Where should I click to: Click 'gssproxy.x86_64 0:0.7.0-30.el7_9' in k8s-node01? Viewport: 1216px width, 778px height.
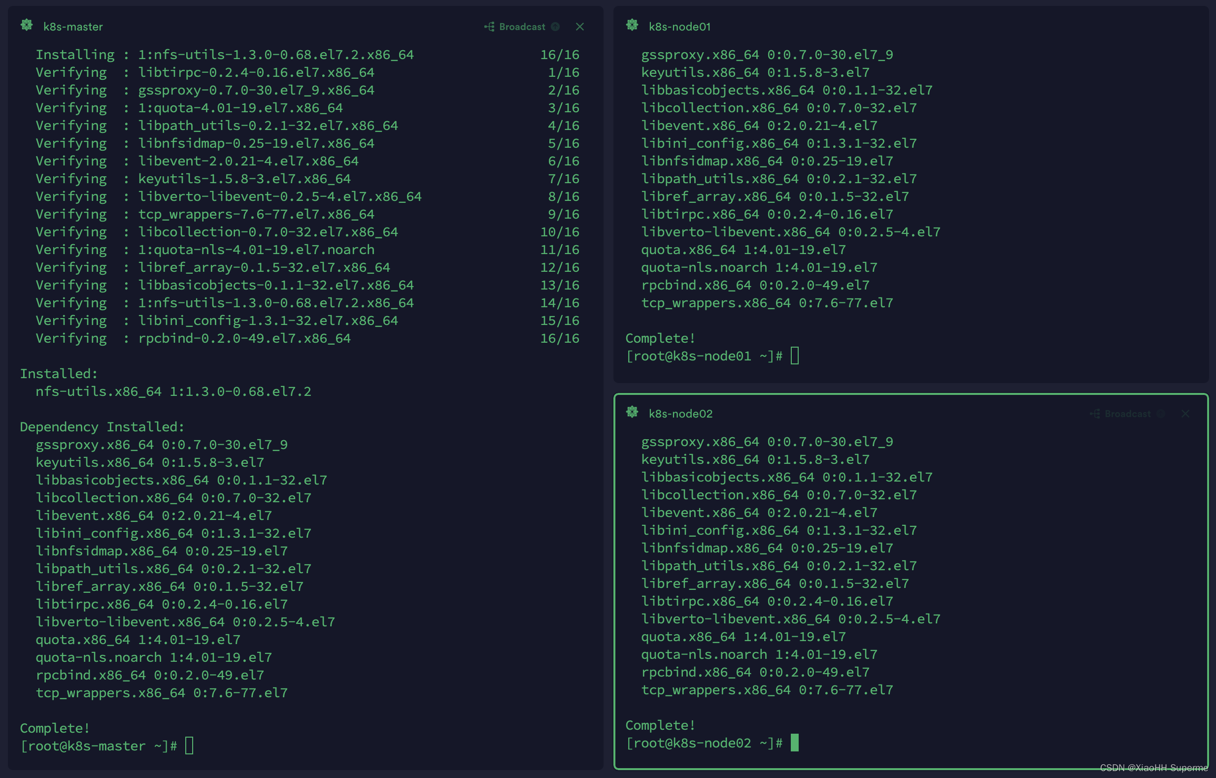(x=767, y=55)
